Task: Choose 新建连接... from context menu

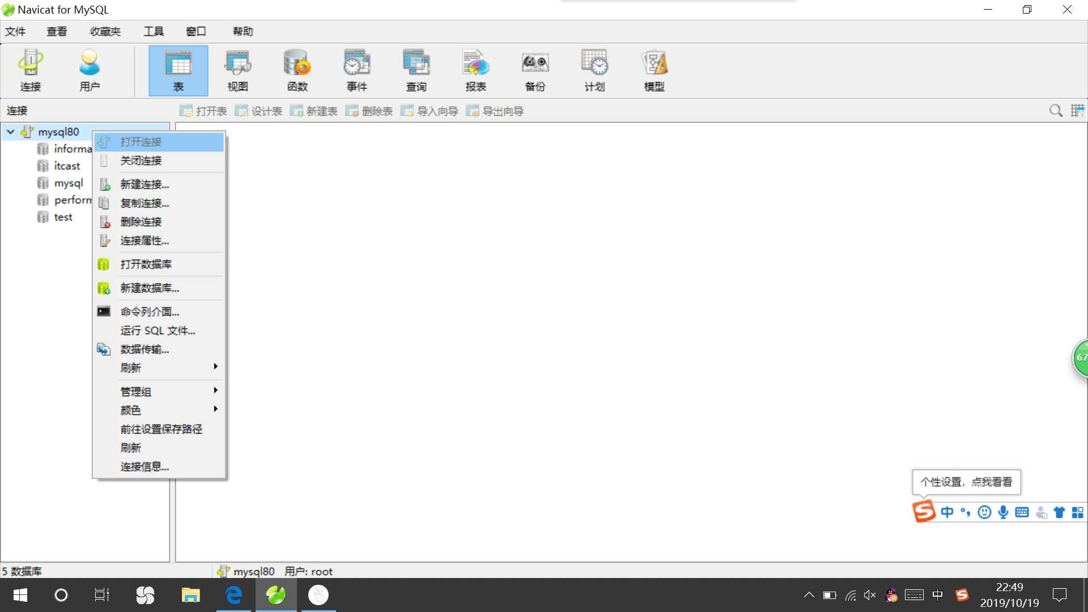Action: pos(159,184)
